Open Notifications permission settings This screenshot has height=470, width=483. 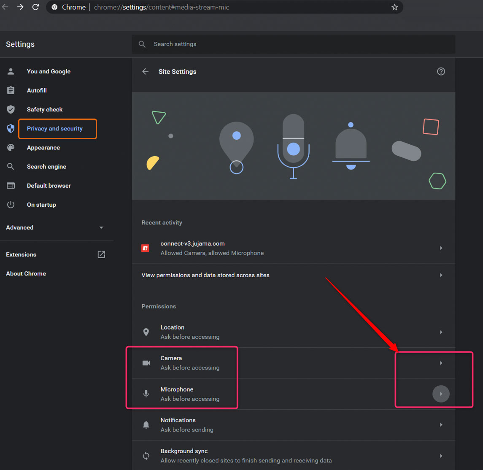pyautogui.click(x=294, y=425)
